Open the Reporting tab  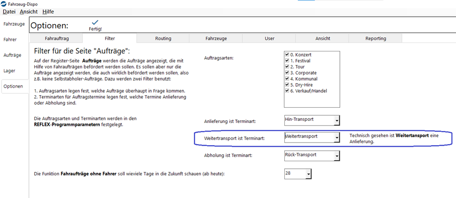coord(376,38)
